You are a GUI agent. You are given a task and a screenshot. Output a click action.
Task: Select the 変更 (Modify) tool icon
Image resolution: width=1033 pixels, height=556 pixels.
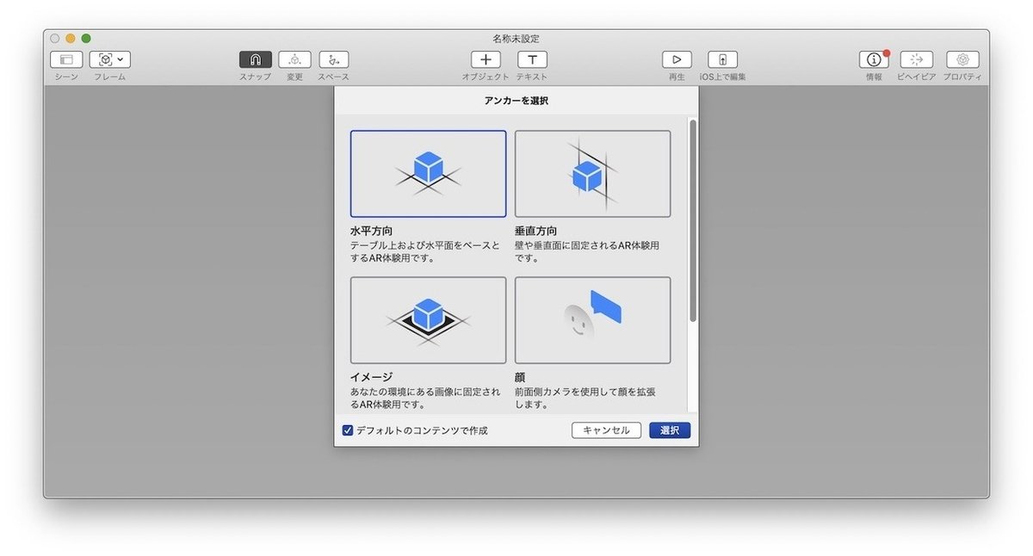coord(294,59)
